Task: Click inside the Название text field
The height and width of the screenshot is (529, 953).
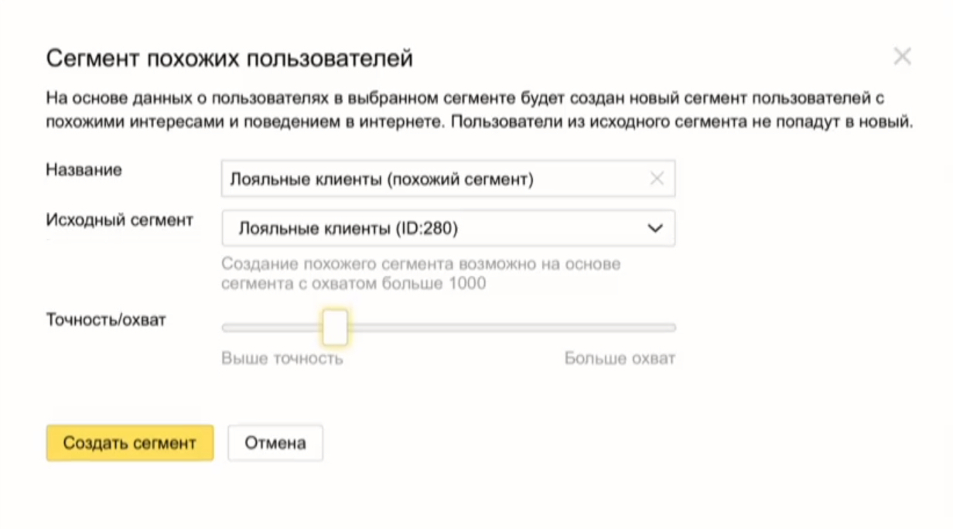Action: coord(448,179)
